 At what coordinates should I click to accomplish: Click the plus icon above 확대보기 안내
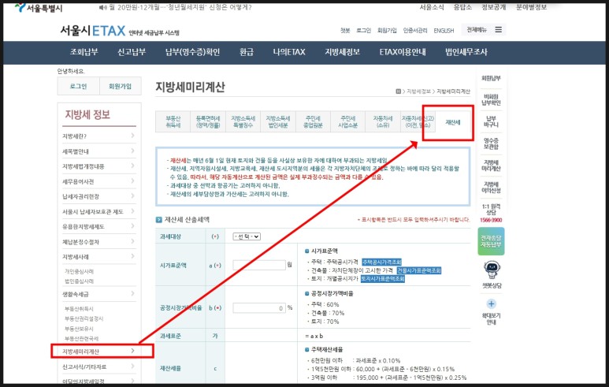coord(492,304)
